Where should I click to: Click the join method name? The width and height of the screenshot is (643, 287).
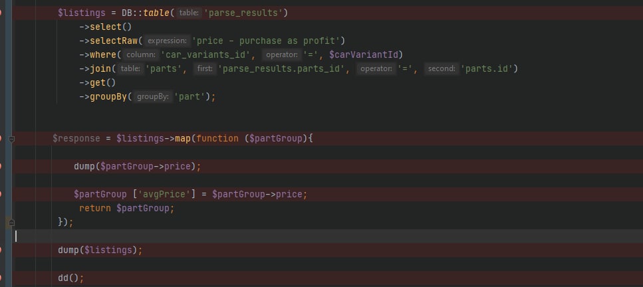click(100, 69)
